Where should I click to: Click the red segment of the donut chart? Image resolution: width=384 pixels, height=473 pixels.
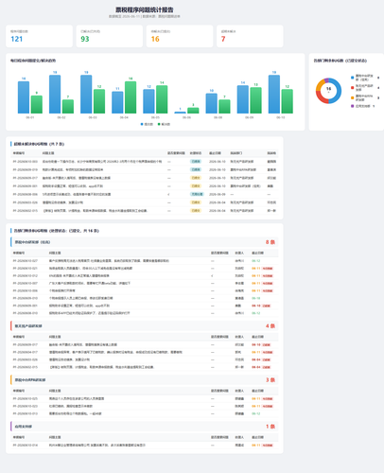[321, 98]
